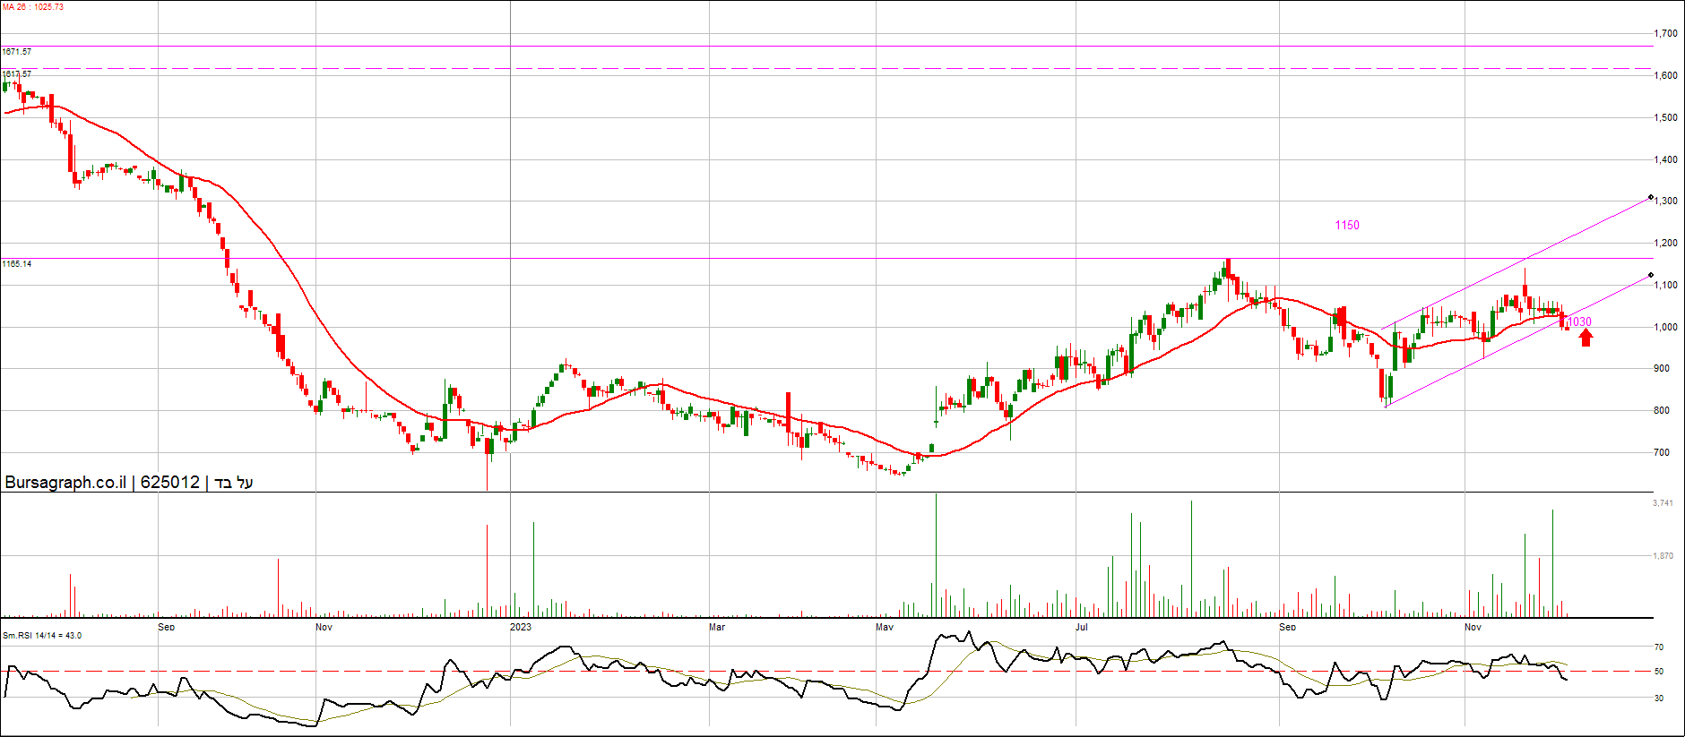Click the 3,741 volume axis label
The image size is (1685, 737).
point(1663,503)
